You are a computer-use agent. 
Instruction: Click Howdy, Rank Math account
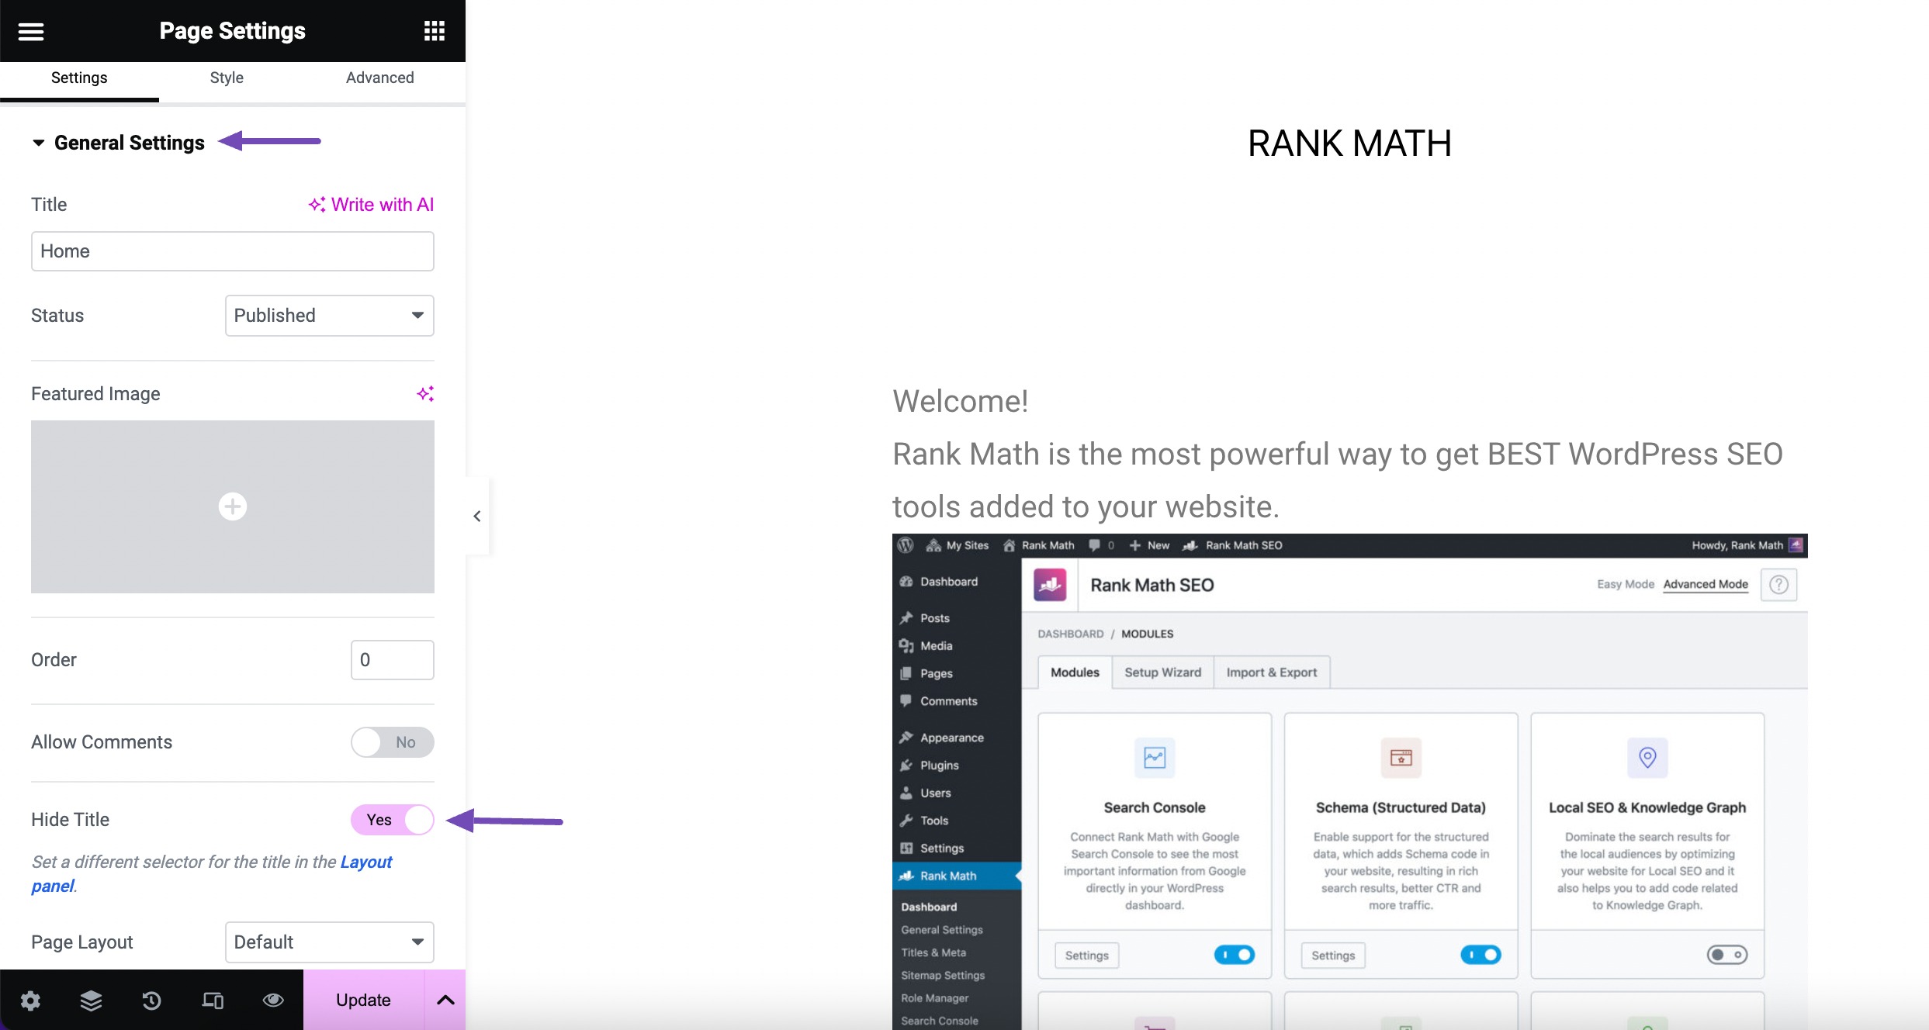[x=1747, y=545]
